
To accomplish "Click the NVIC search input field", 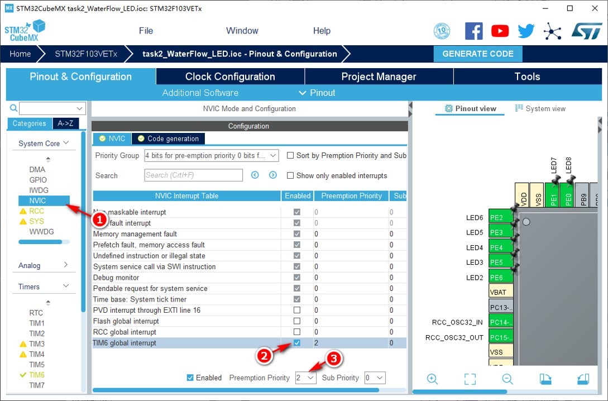I will point(194,175).
